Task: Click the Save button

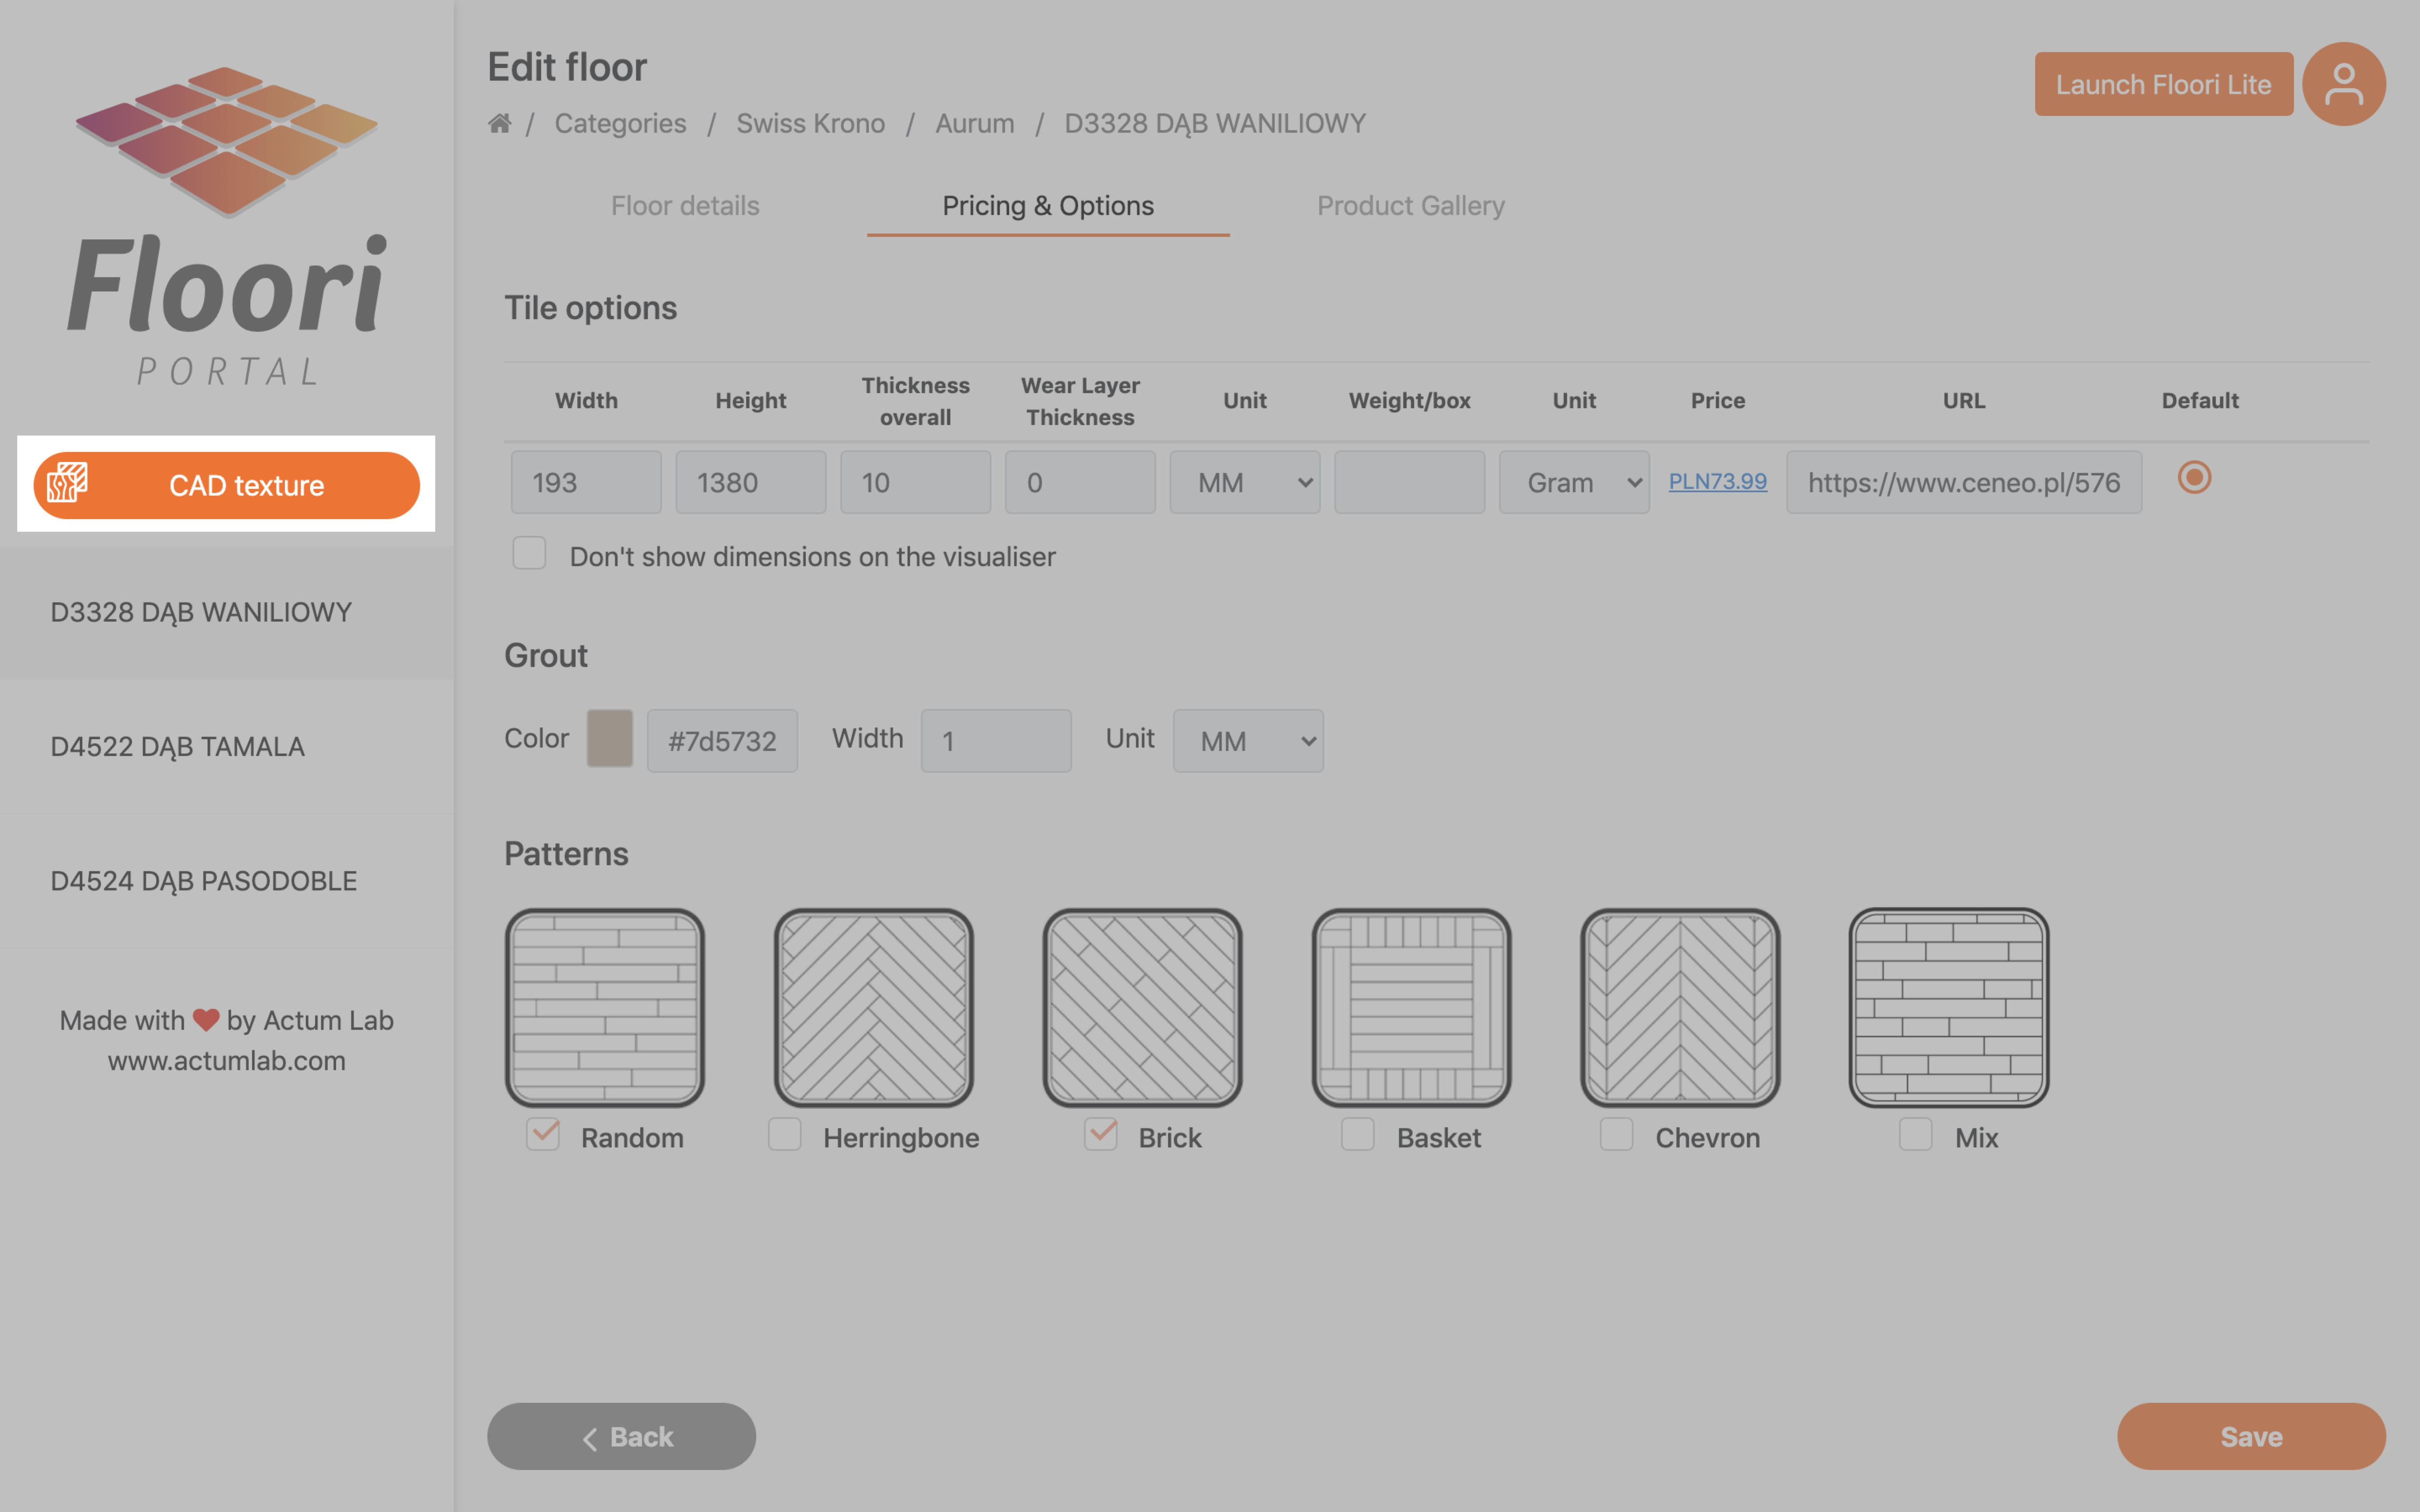Action: tap(2252, 1436)
